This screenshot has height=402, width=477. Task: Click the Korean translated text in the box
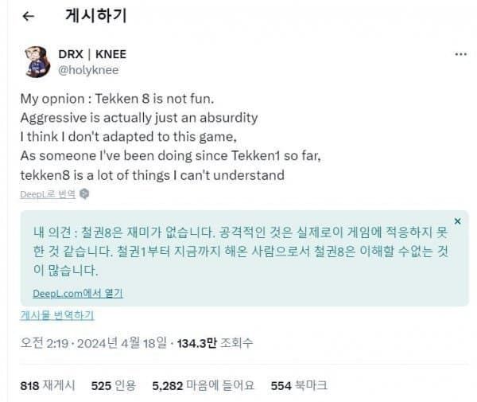(238, 251)
